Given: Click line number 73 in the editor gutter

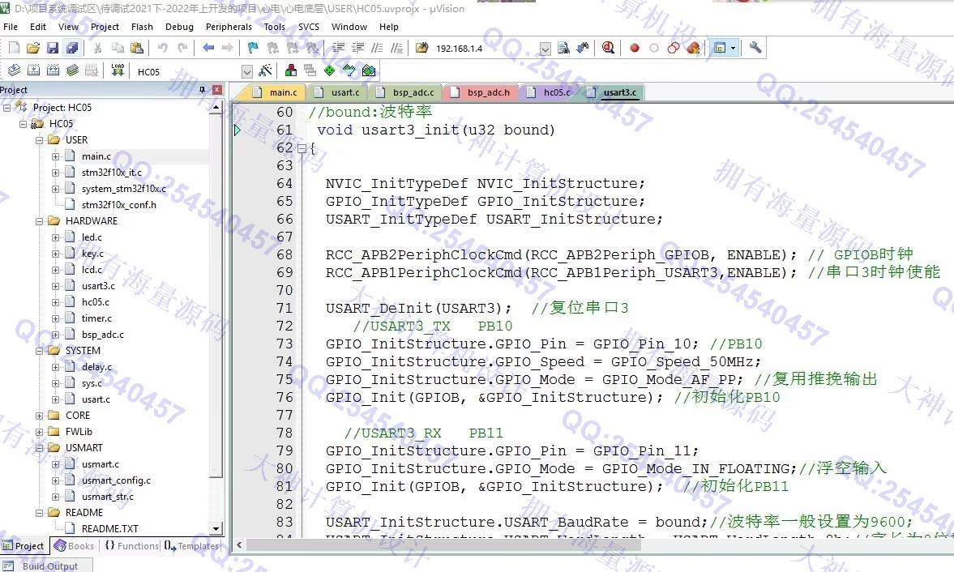Looking at the screenshot, I should pos(284,344).
